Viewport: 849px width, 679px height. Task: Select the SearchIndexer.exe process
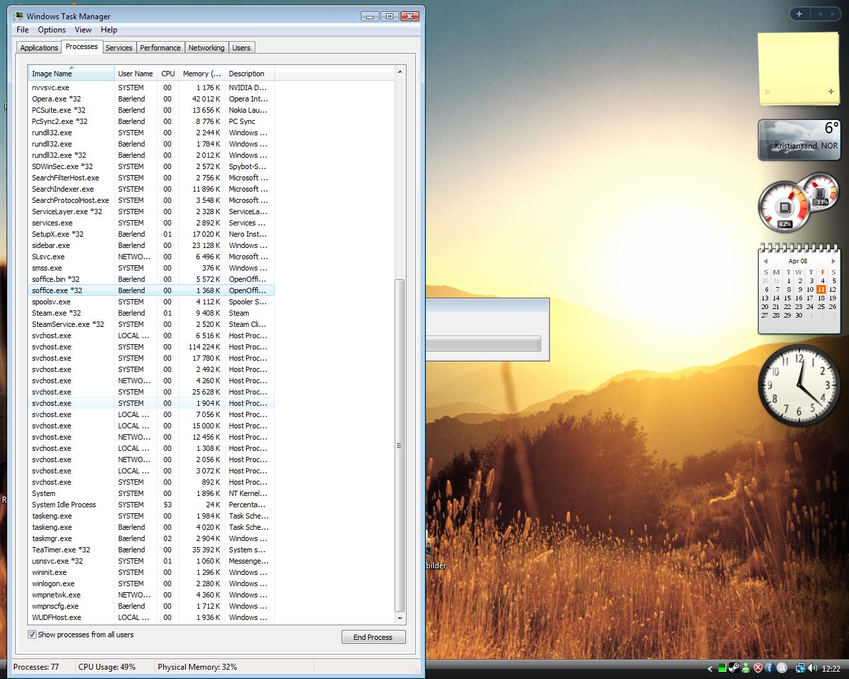tap(151, 189)
